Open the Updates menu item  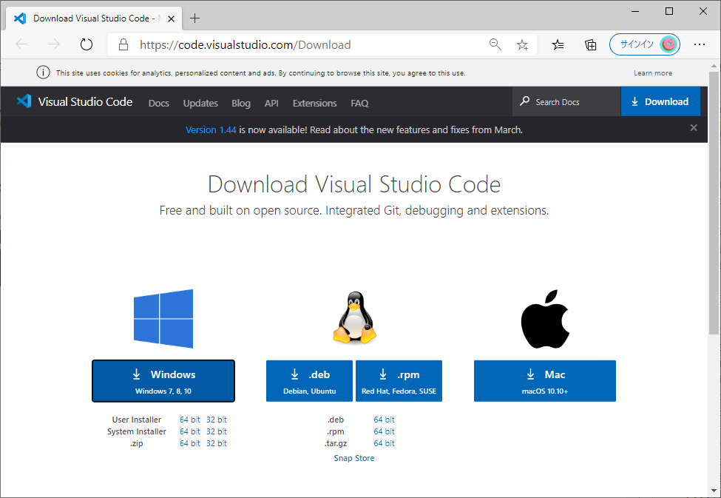pos(200,103)
